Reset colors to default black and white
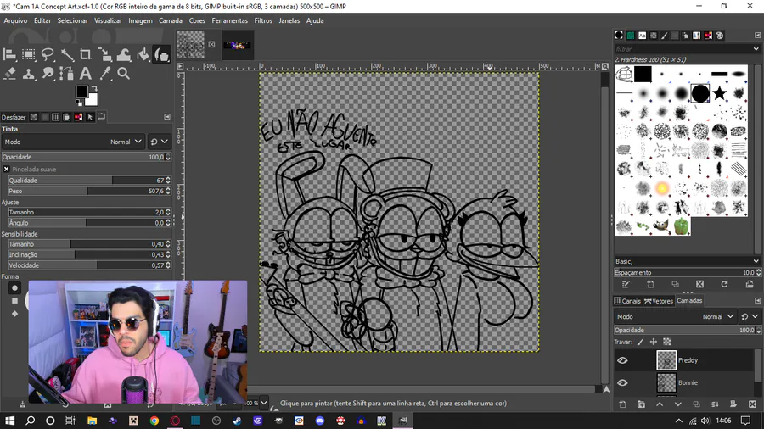Image resolution: width=764 pixels, height=429 pixels. coord(78,103)
